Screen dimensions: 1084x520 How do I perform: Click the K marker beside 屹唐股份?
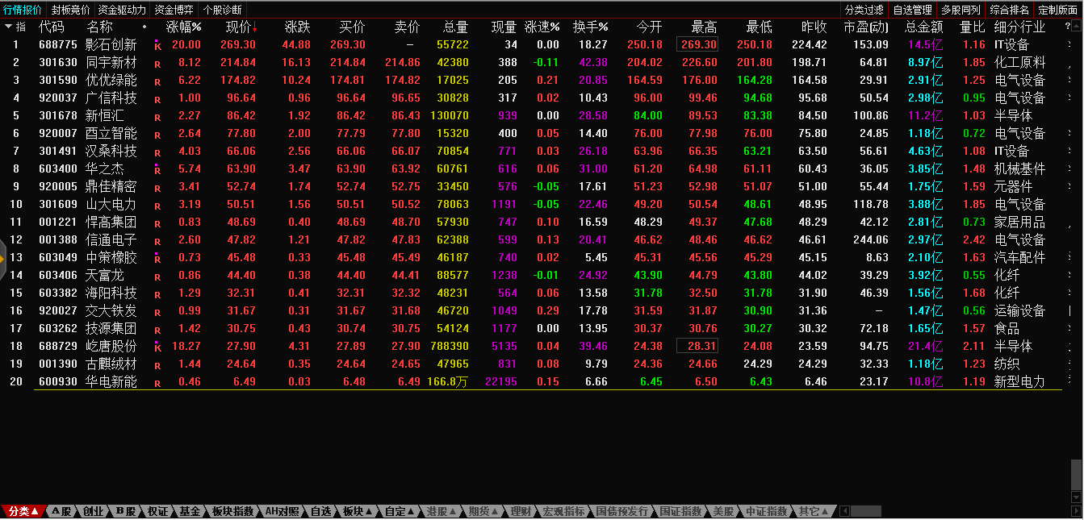click(158, 347)
